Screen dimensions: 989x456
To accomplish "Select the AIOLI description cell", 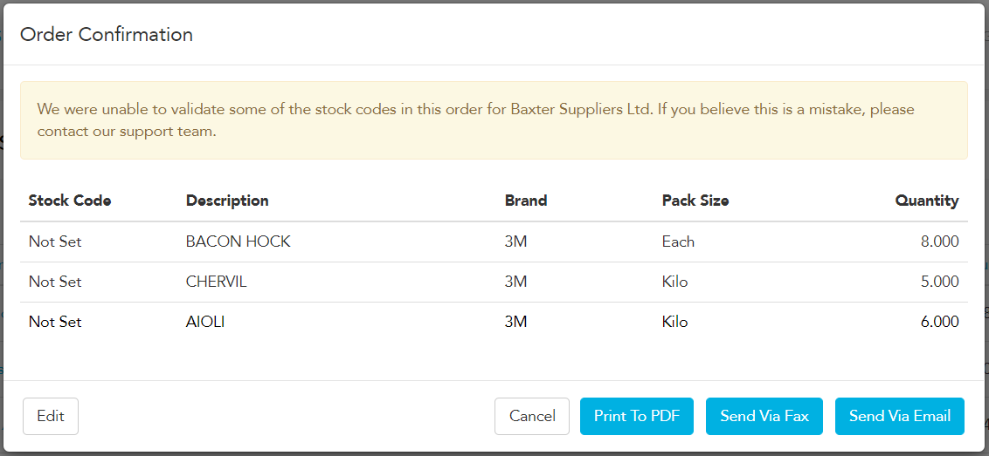I will click(x=205, y=323).
